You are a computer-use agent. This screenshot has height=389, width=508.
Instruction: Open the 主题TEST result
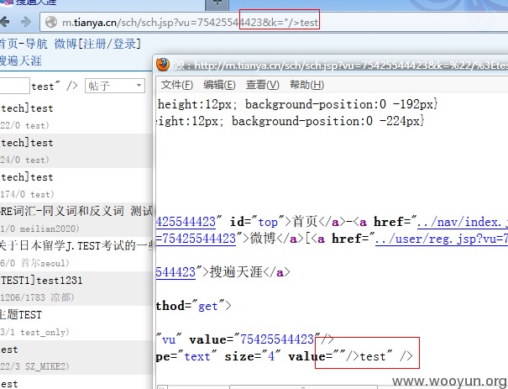tap(21, 315)
